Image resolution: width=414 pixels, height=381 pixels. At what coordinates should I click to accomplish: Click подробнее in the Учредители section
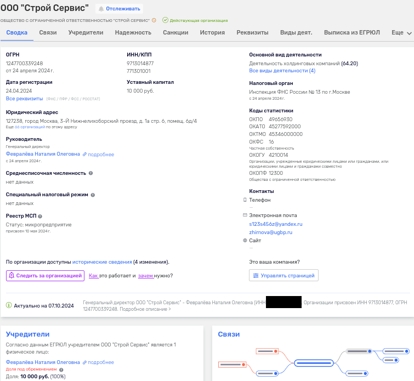pos(98,362)
